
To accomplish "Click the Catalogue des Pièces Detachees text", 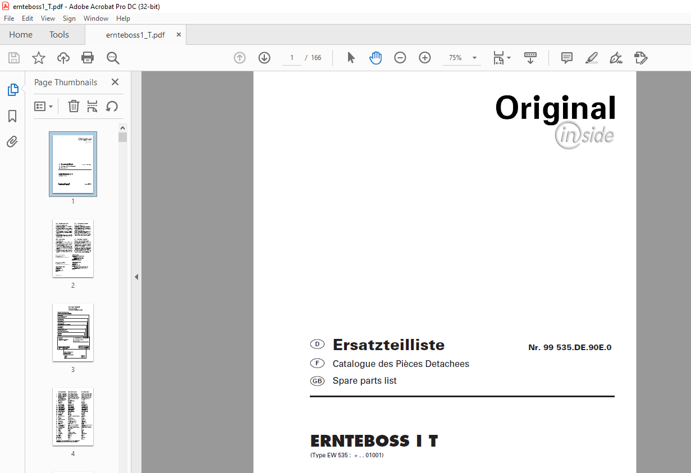I will pos(401,364).
